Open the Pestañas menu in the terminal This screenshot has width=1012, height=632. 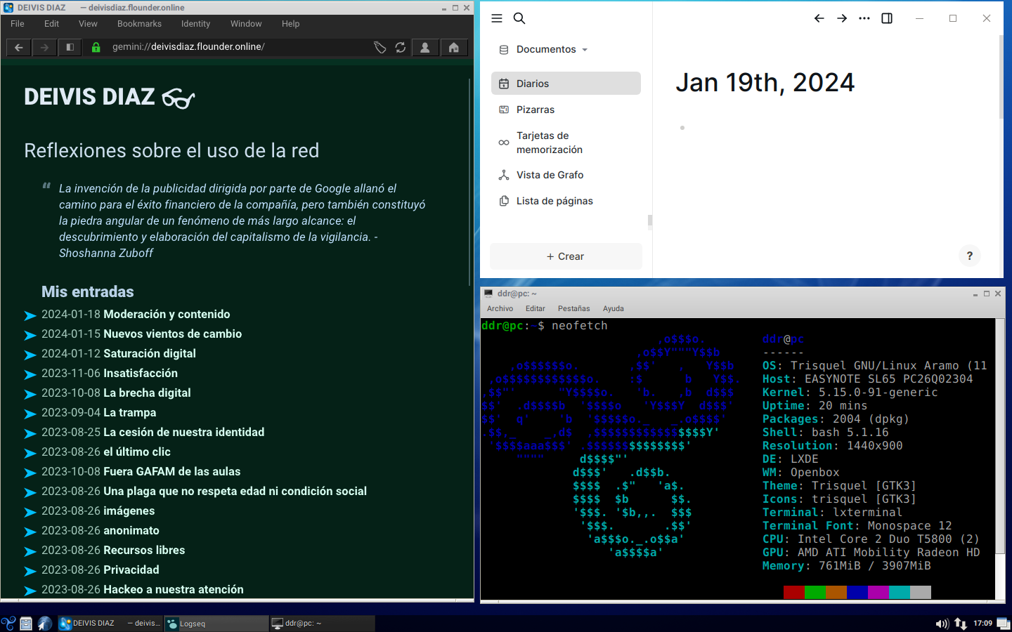574,309
